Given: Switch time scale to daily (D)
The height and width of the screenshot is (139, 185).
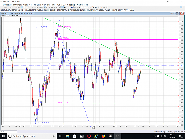Looking at the screenshot, I should 54,7.
